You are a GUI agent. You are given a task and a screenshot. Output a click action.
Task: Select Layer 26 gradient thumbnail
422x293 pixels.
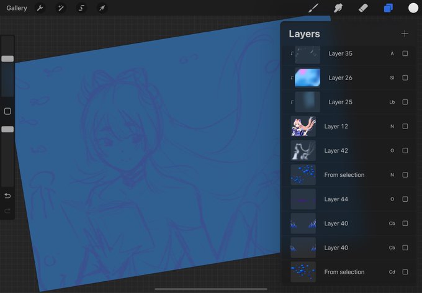[307, 78]
